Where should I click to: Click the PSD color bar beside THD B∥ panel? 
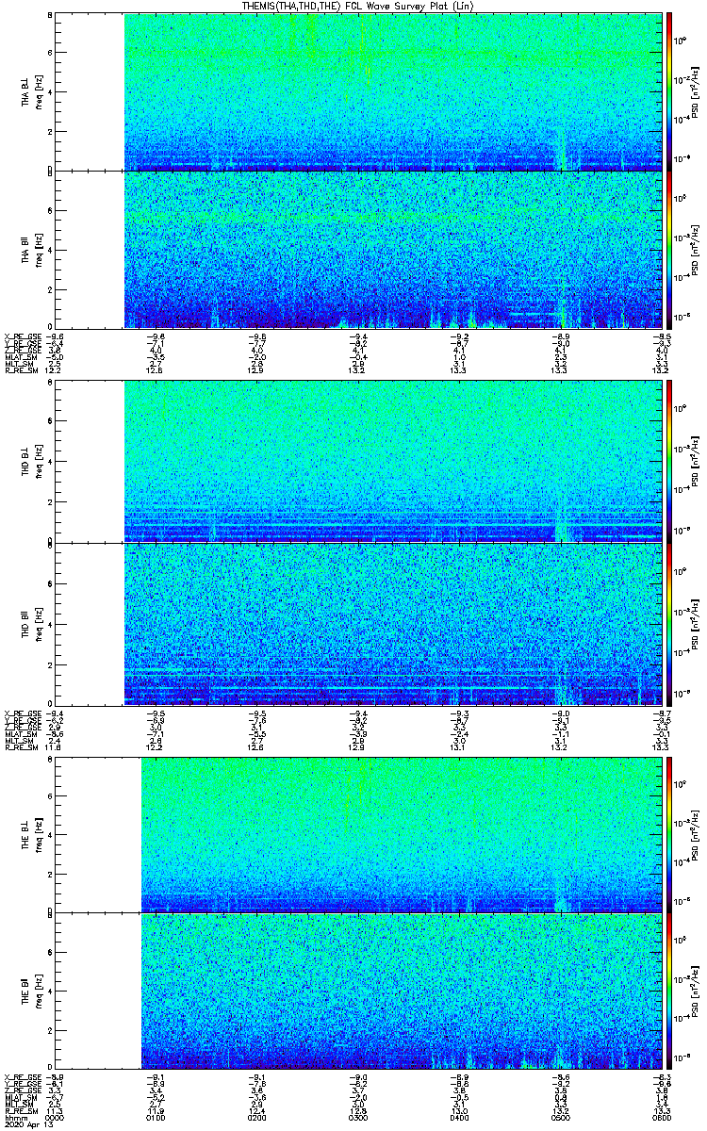point(669,623)
